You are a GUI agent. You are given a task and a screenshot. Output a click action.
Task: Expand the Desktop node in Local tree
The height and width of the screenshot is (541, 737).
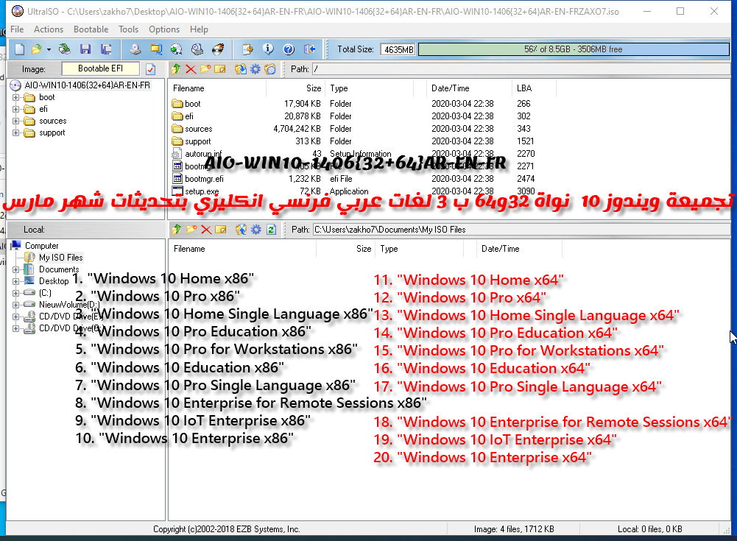pos(15,281)
